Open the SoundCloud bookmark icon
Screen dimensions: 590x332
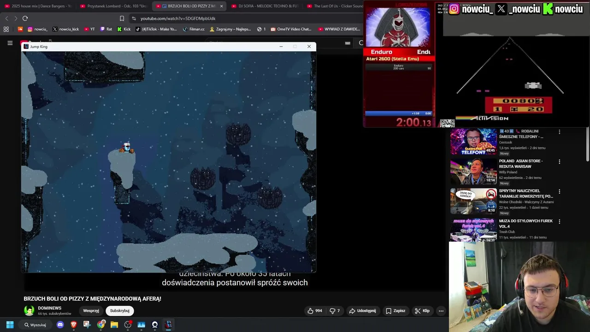pos(20,29)
